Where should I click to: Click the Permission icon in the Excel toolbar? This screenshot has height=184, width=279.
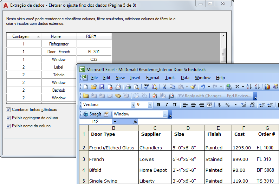click(110, 87)
